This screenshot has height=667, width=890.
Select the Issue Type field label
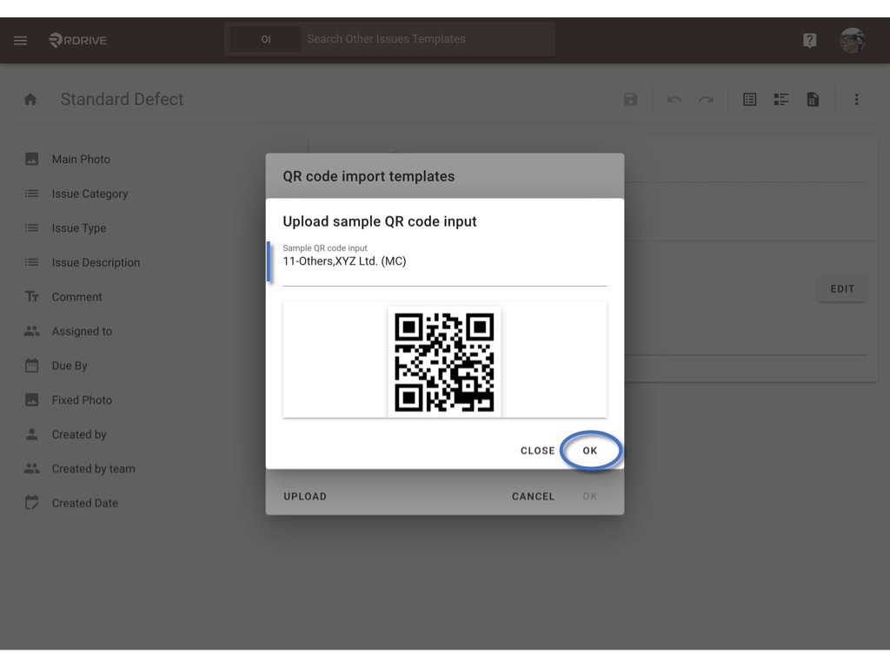(79, 228)
